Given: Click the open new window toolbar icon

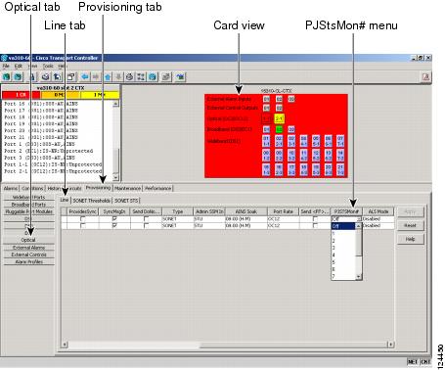Looking at the screenshot, I should pos(71,77).
